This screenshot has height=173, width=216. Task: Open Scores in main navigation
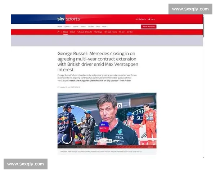tap(76, 27)
